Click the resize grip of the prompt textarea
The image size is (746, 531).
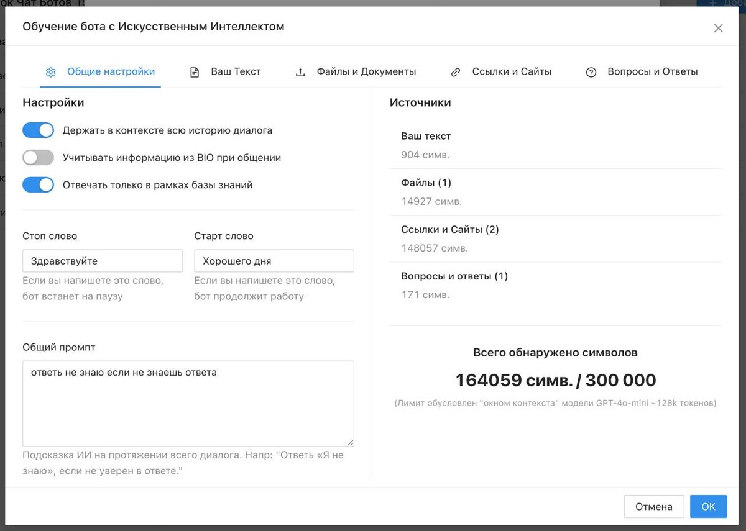click(x=350, y=442)
